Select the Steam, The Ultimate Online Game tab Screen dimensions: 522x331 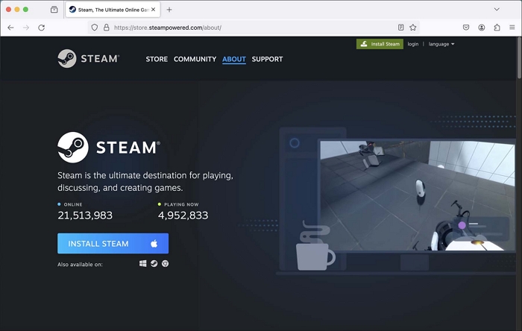coord(113,10)
